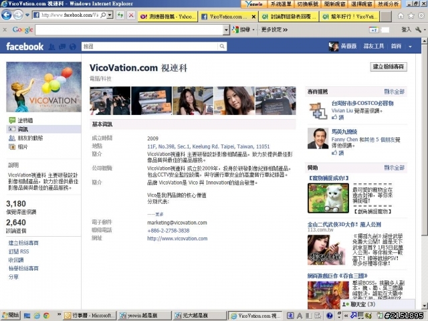The height and width of the screenshot is (321, 428).
Task: Switch to 行事曆 Microsoft taskbar window
Action: (90, 316)
